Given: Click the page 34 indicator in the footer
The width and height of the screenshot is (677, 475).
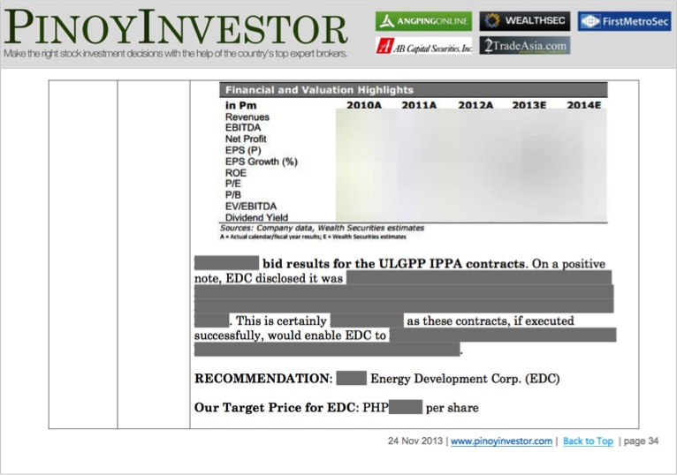Looking at the screenshot, I should tap(639, 441).
